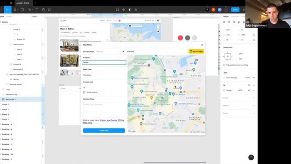
Task: Switch to the Design tab
Action: 226,16
